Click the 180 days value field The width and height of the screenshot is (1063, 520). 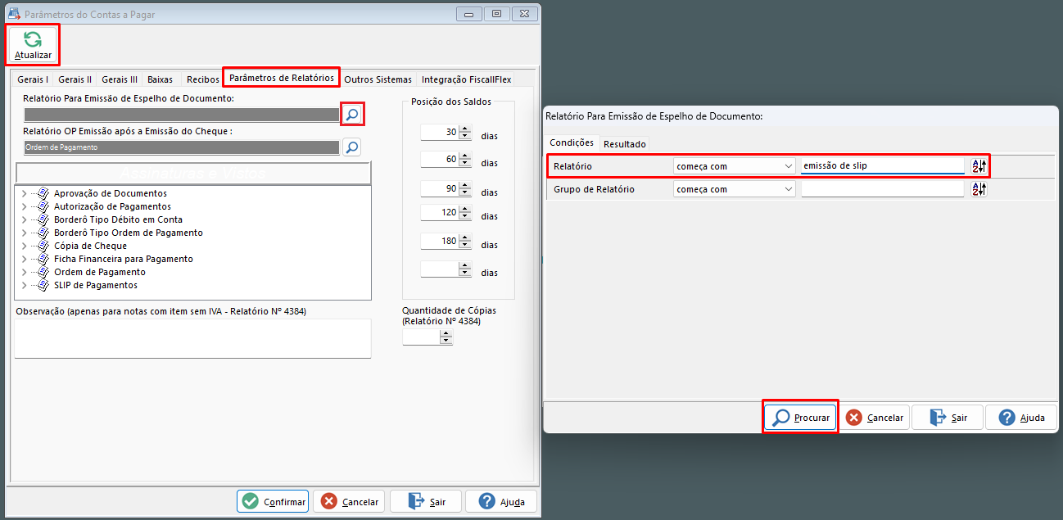tap(440, 241)
